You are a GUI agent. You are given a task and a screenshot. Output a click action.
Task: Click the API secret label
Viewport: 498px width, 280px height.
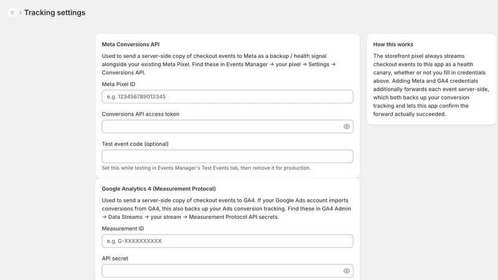click(115, 258)
